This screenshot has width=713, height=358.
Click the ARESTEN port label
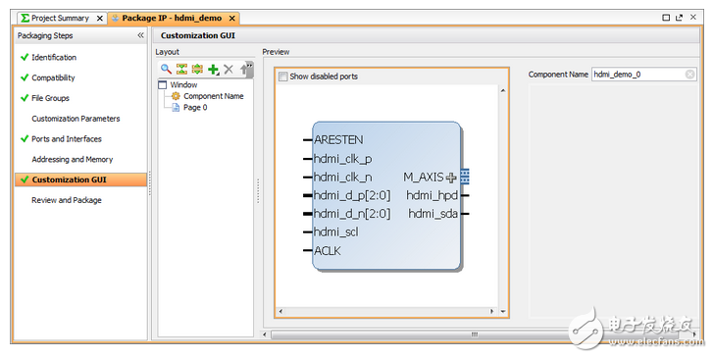point(338,139)
